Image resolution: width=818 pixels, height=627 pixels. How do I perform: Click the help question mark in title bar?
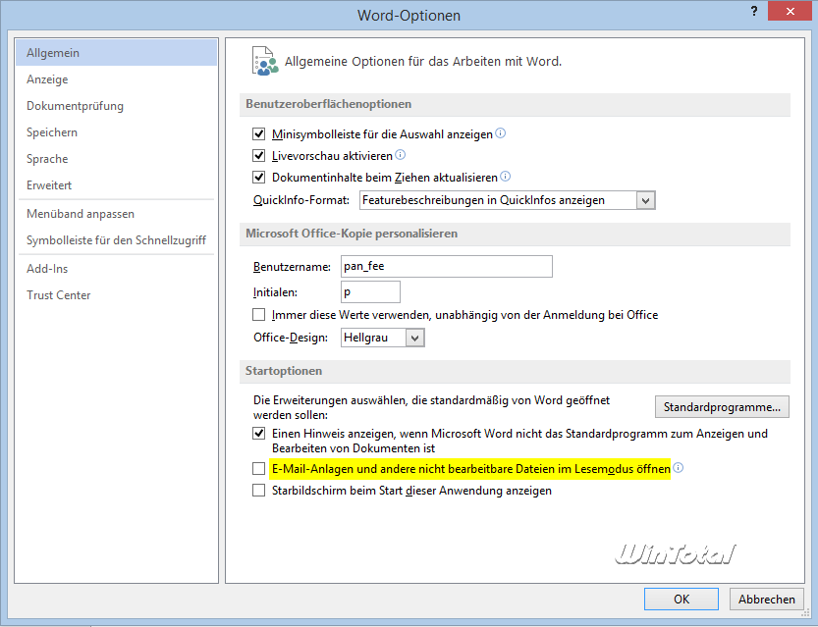coord(754,12)
